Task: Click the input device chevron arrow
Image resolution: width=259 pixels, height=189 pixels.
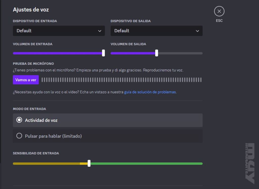Action: pyautogui.click(x=100, y=31)
